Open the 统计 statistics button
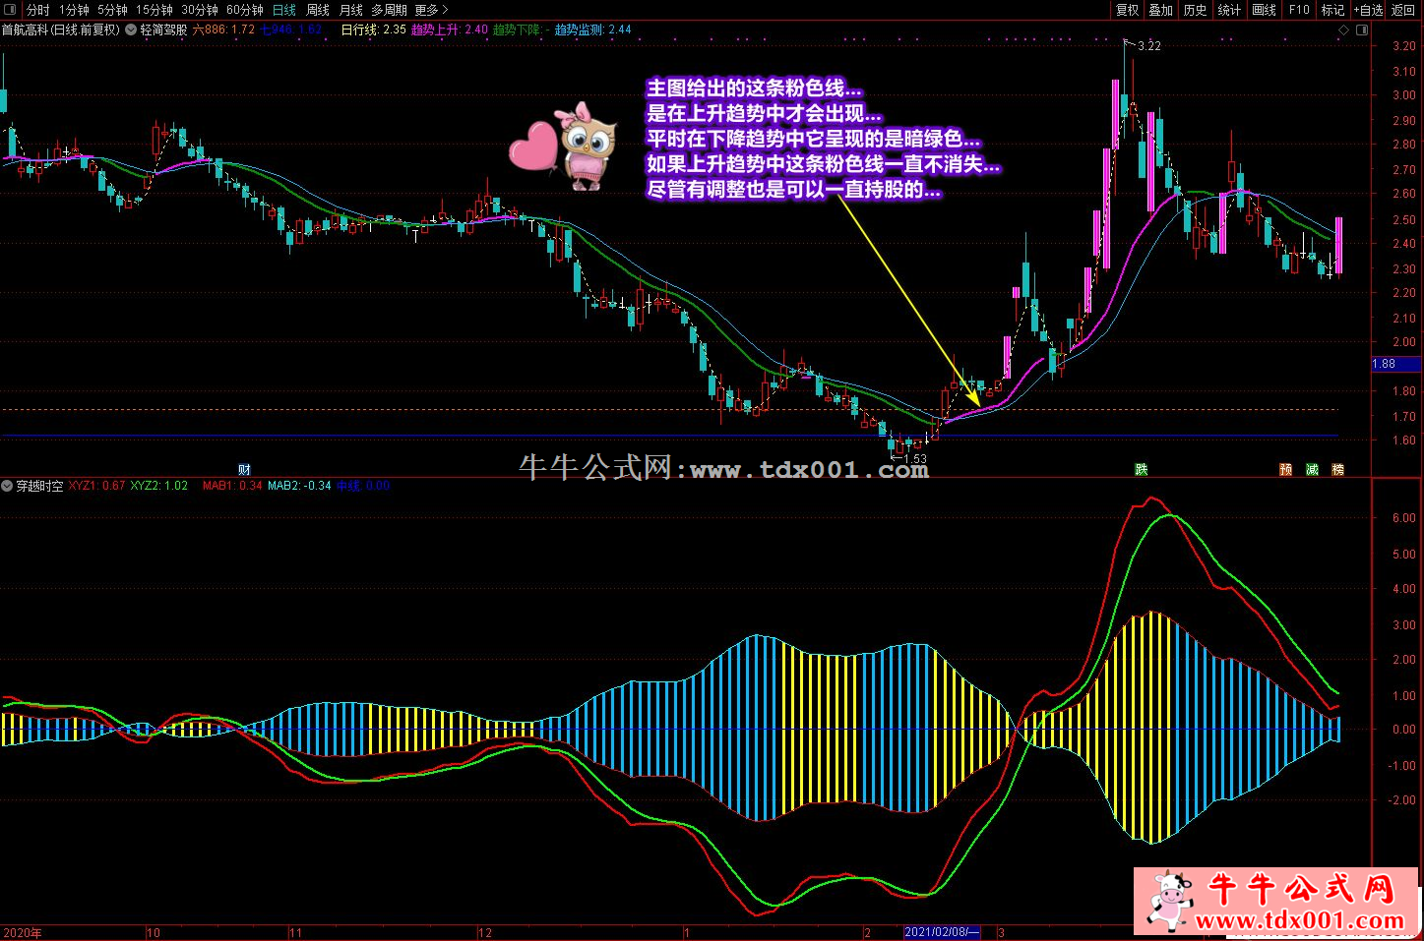Image resolution: width=1424 pixels, height=941 pixels. click(x=1229, y=10)
